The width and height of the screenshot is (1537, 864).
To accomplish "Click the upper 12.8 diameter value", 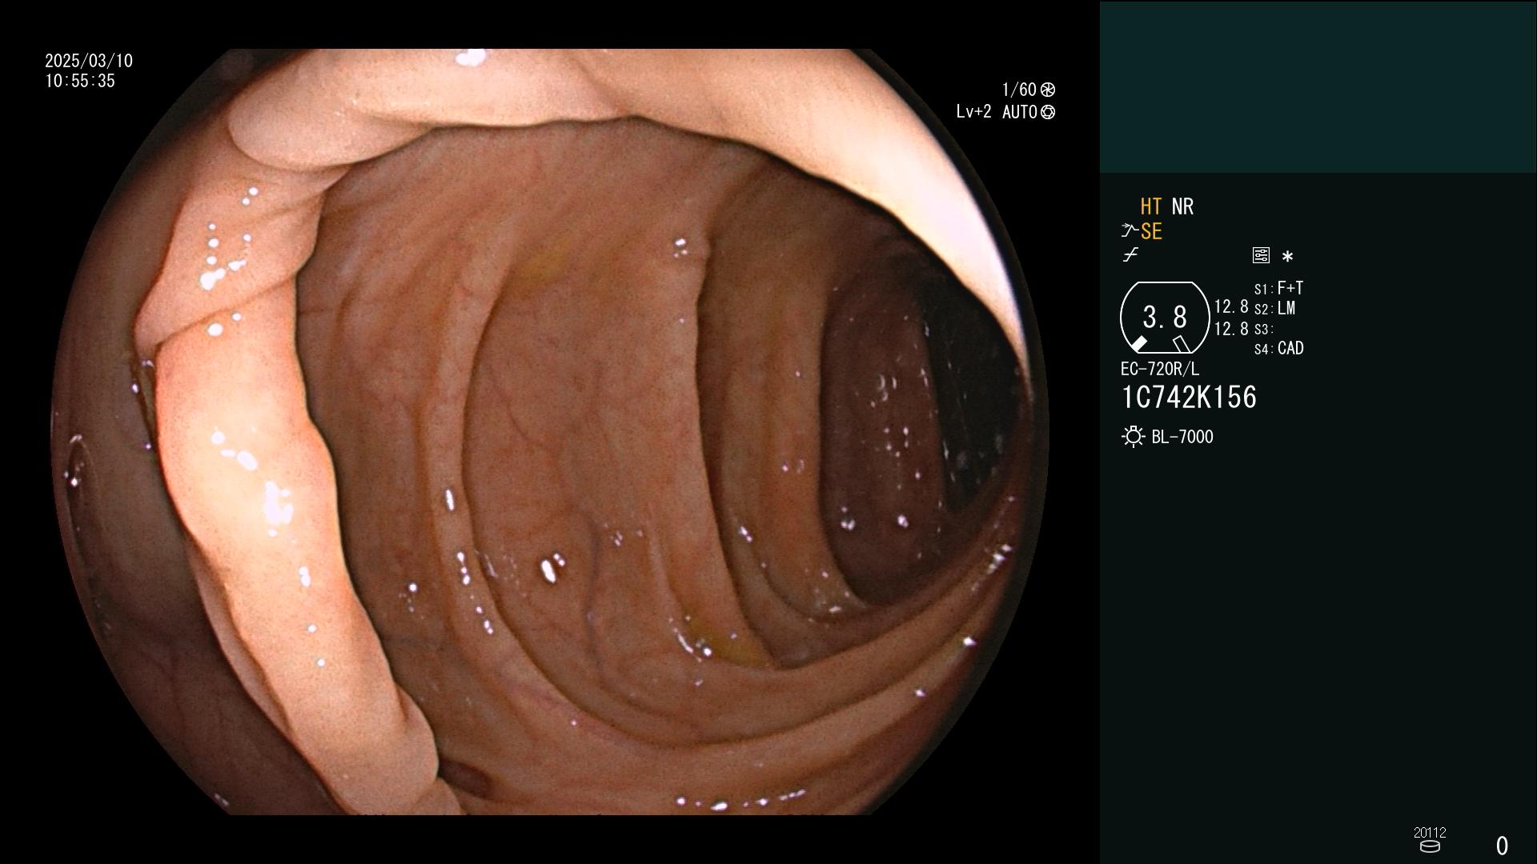I will (x=1231, y=307).
